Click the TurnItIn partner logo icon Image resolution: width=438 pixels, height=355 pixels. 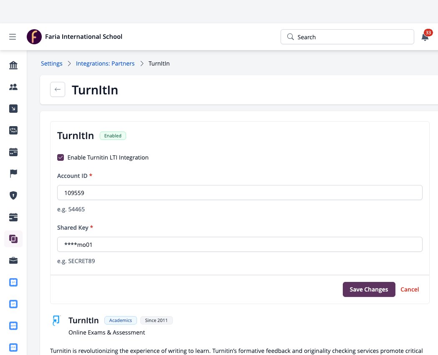pyautogui.click(x=56, y=320)
